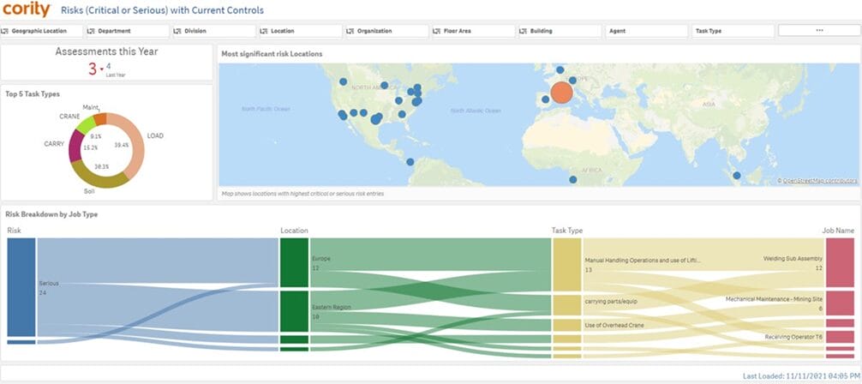The height and width of the screenshot is (384, 862).
Task: Click the map point in Southeast Asia
Action: [736, 175]
